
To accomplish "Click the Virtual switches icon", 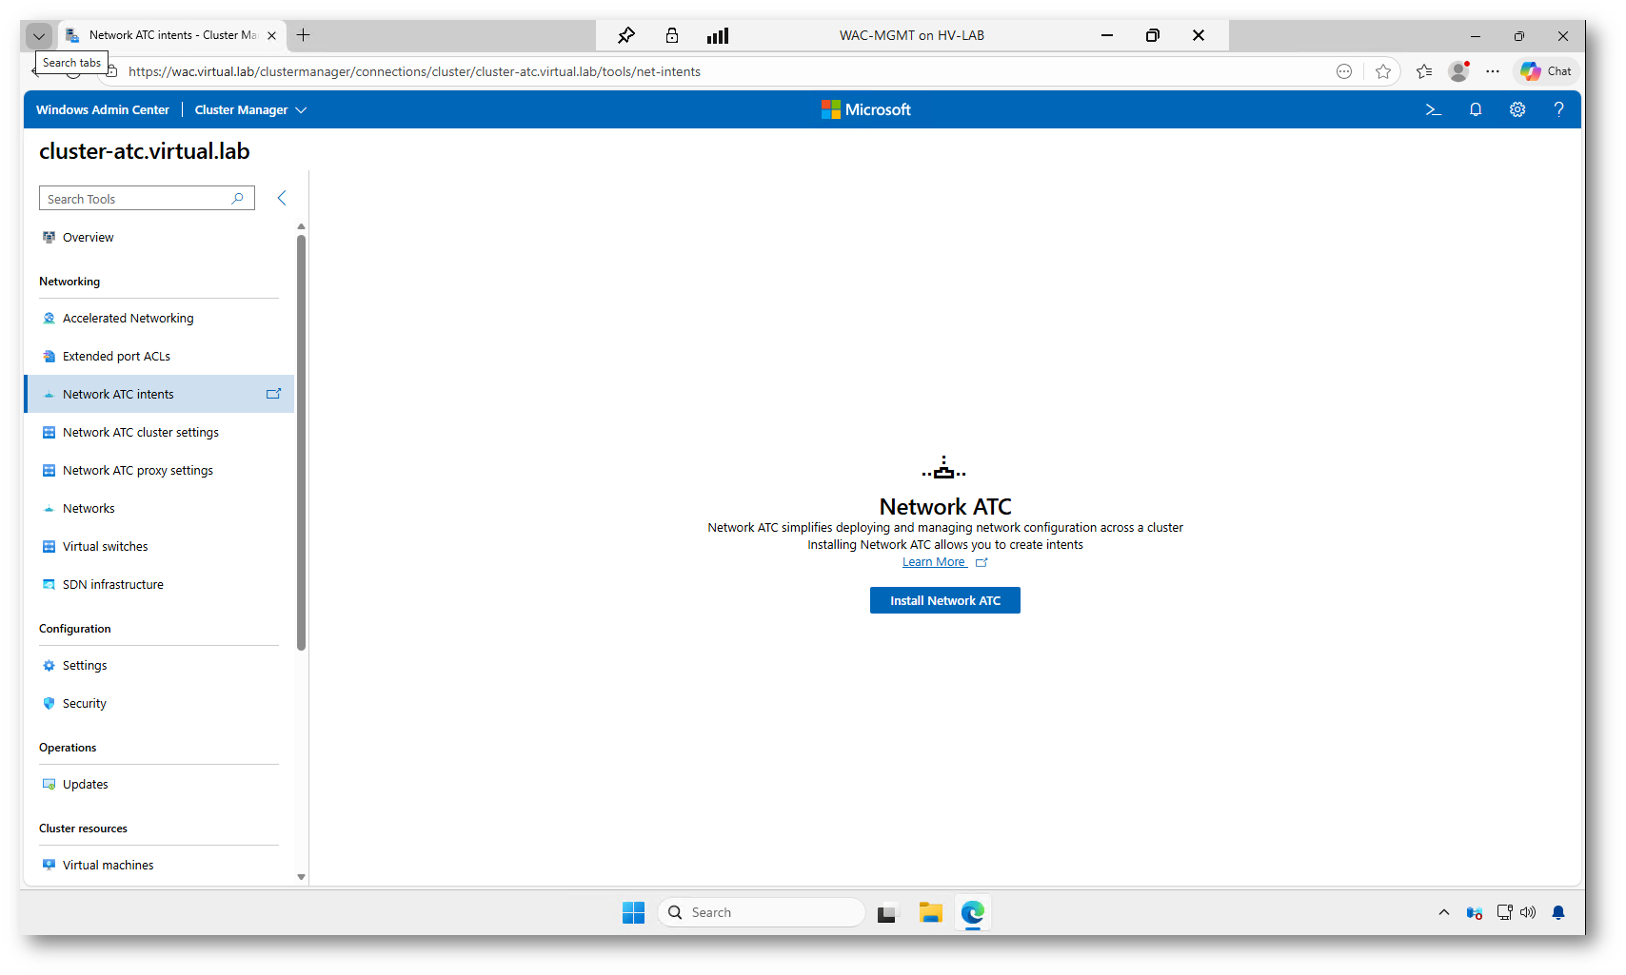I will click(x=49, y=547).
